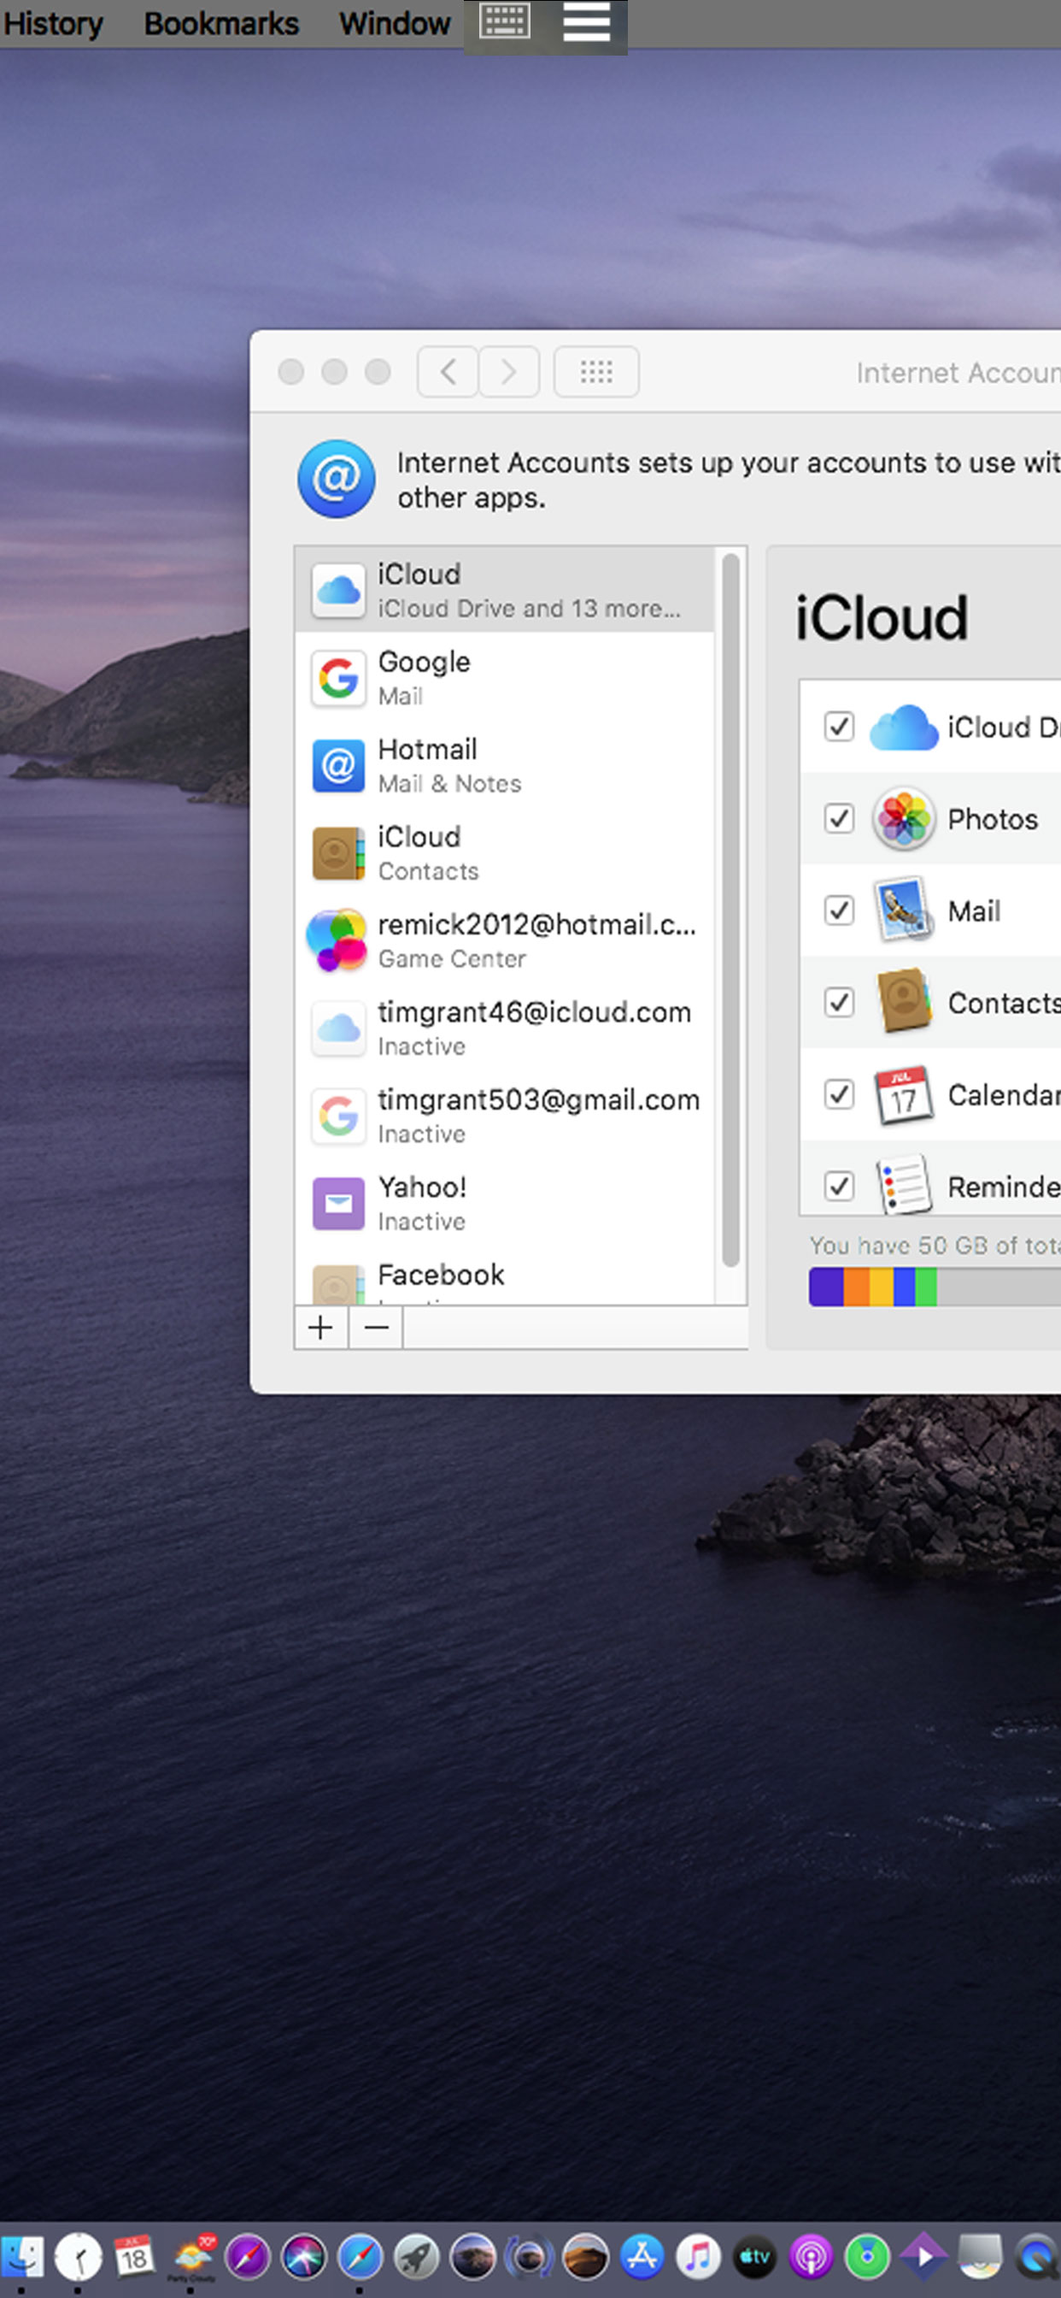The image size is (1061, 2298).
Task: Launch Podcasts from the Dock
Action: coord(811,2258)
